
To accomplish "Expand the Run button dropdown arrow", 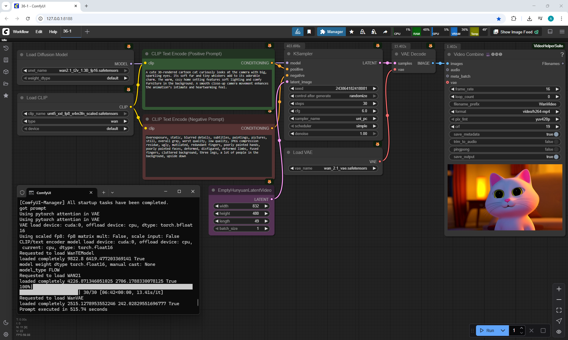I will point(503,331).
